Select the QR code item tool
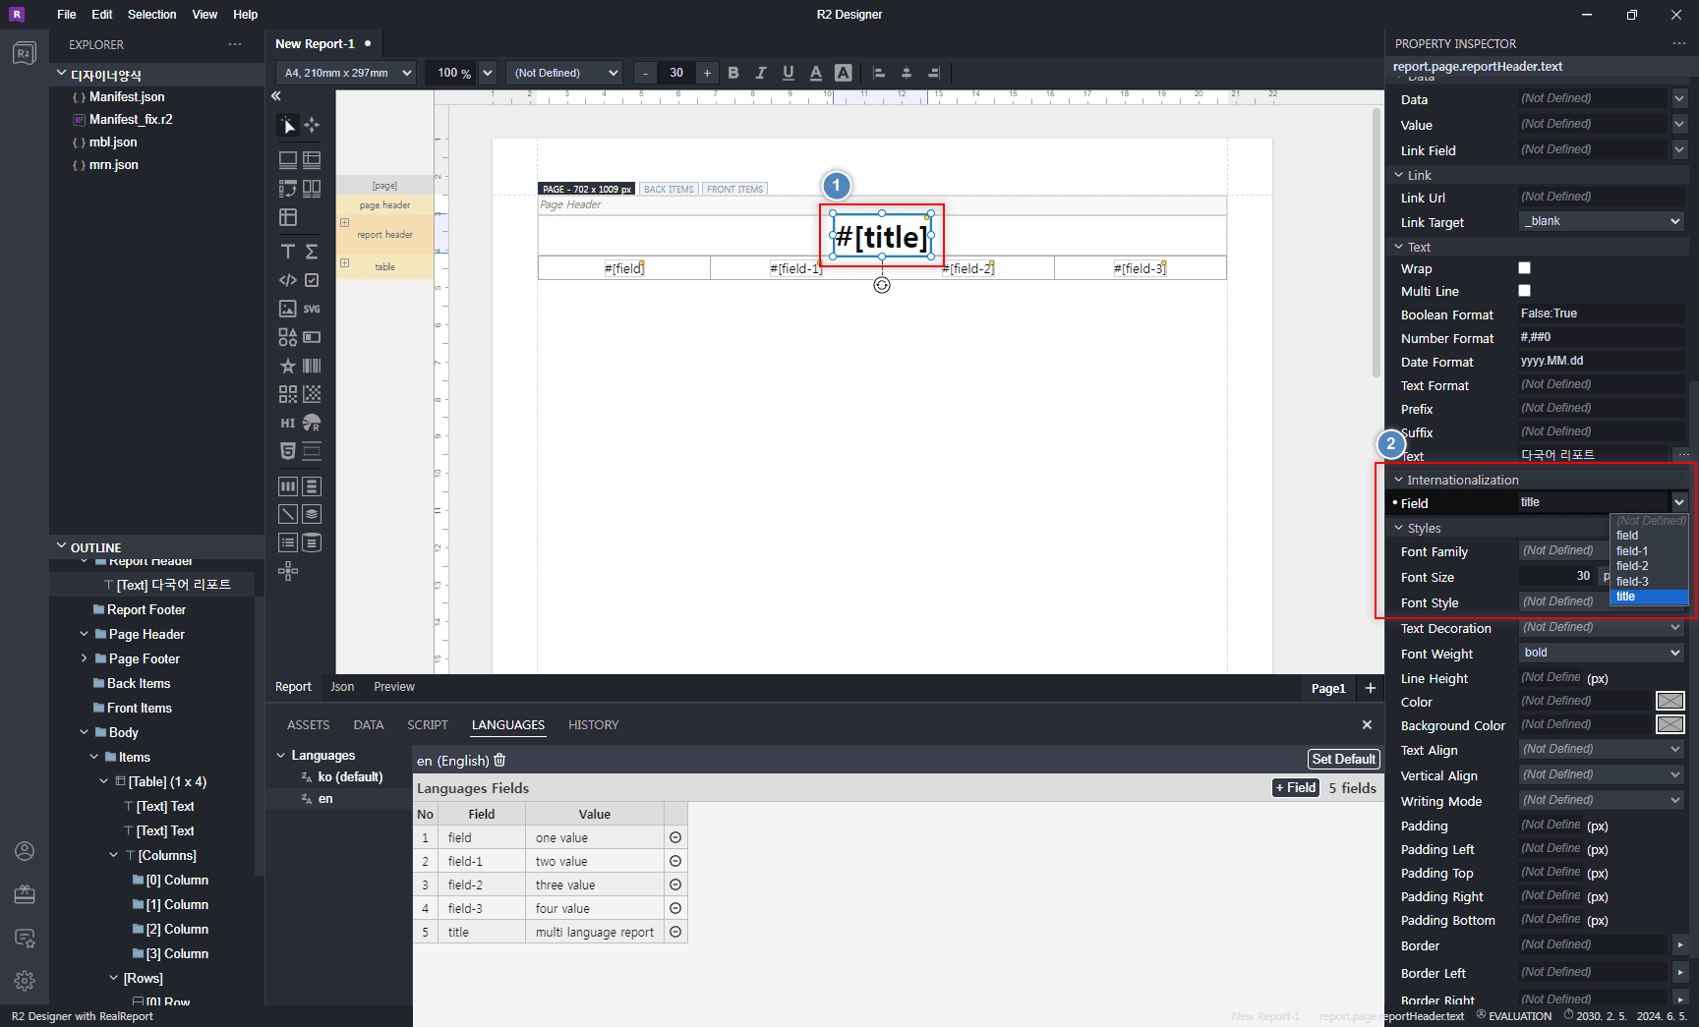This screenshot has height=1027, width=1699. coord(287,394)
